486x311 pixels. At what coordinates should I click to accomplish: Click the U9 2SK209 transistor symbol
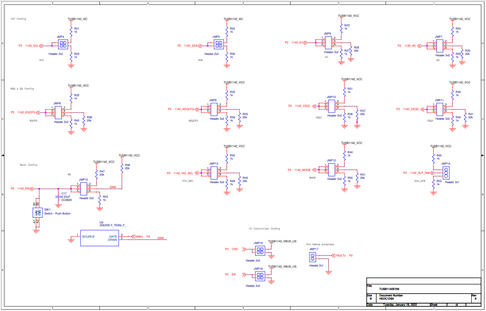[x=100, y=237]
